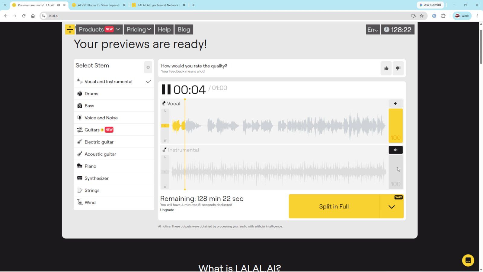The width and height of the screenshot is (483, 272).
Task: Open the Select Stem settings gear
Action: click(x=148, y=67)
